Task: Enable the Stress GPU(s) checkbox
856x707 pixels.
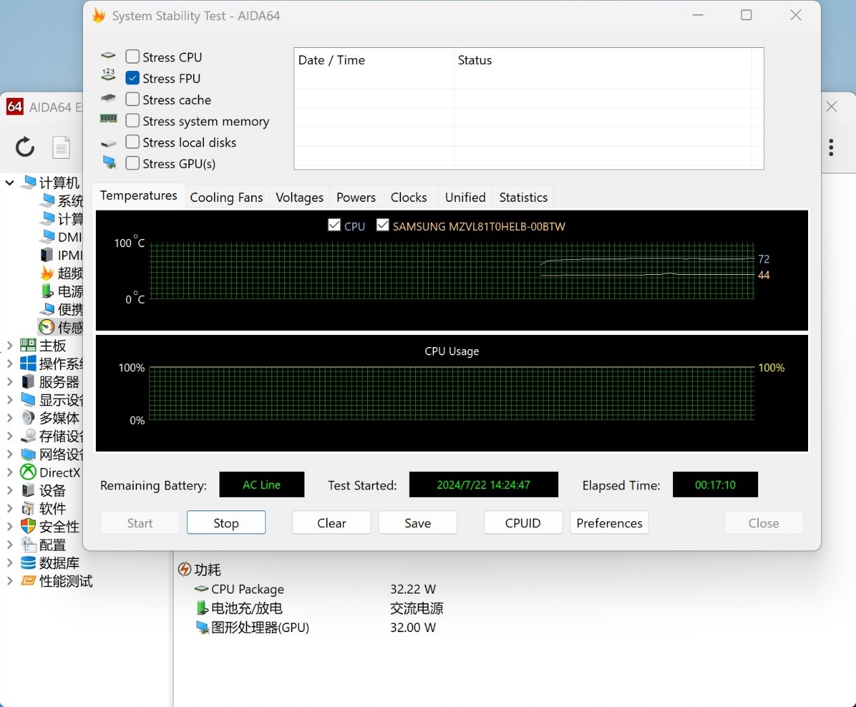Action: click(133, 163)
